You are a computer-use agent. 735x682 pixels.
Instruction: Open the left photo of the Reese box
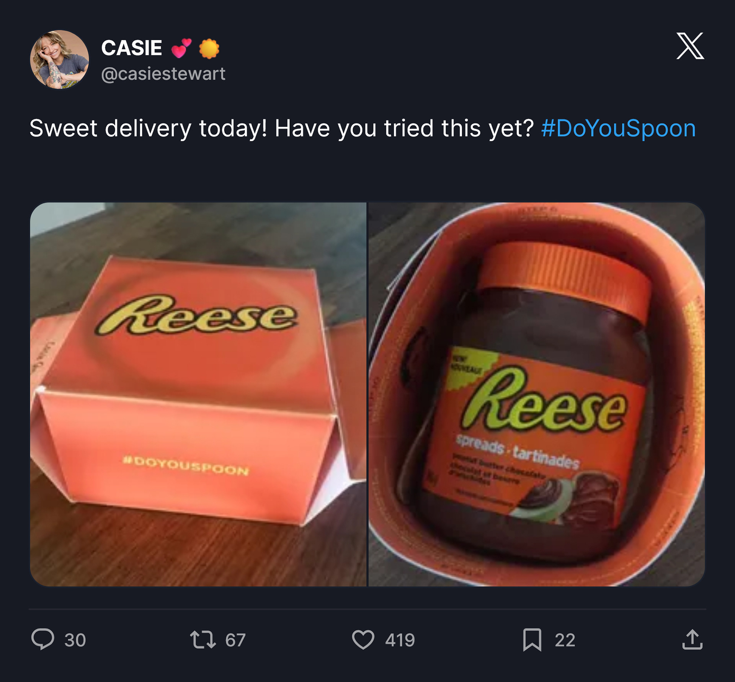pos(198,394)
